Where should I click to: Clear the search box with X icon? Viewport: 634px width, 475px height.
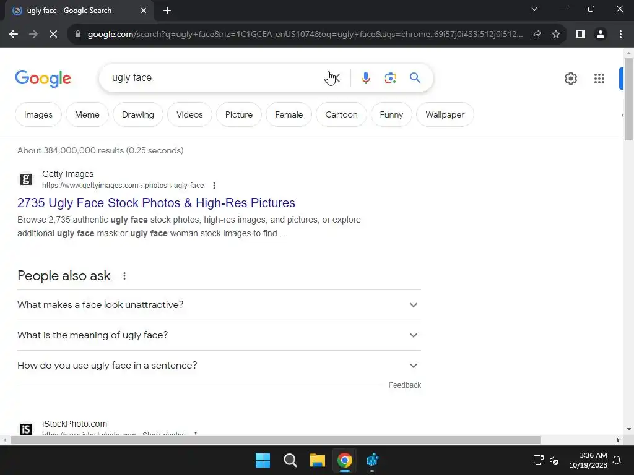(x=336, y=77)
